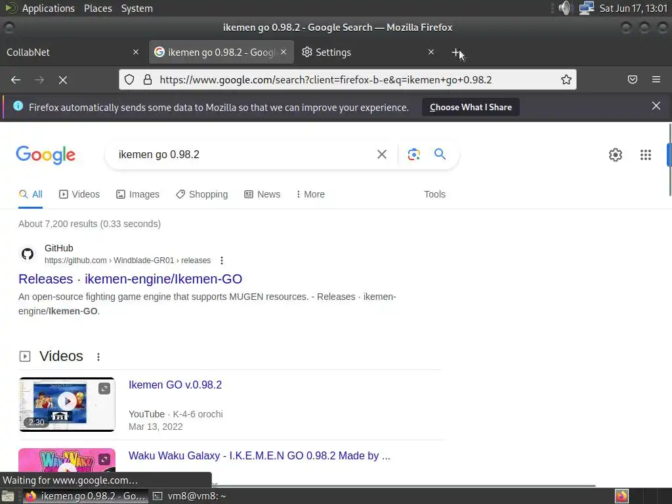The width and height of the screenshot is (672, 504).
Task: Close the Settings tab
Action: click(431, 52)
